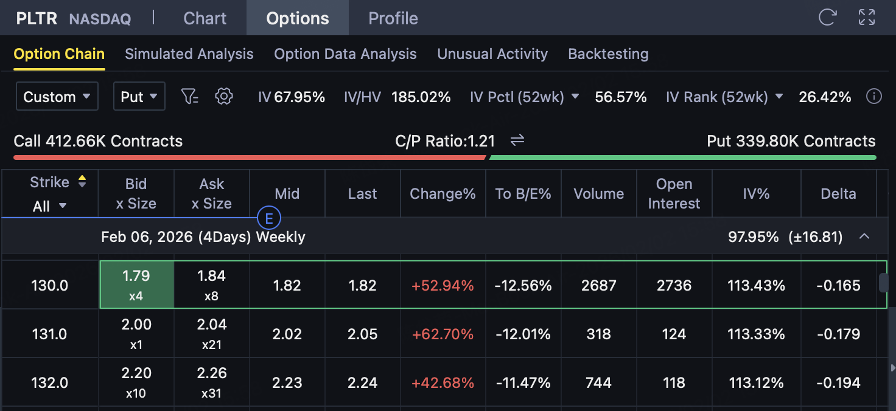896x411 pixels.
Task: Open the Unusual Activity tab
Action: click(x=492, y=54)
